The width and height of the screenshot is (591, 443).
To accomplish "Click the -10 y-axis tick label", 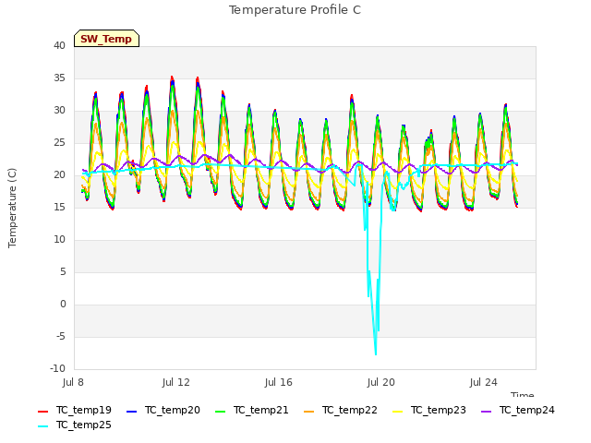I will [58, 368].
